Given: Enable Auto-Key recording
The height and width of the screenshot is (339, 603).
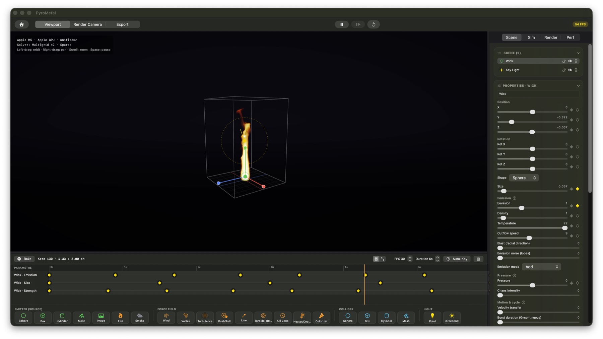Looking at the screenshot, I should pyautogui.click(x=457, y=259).
